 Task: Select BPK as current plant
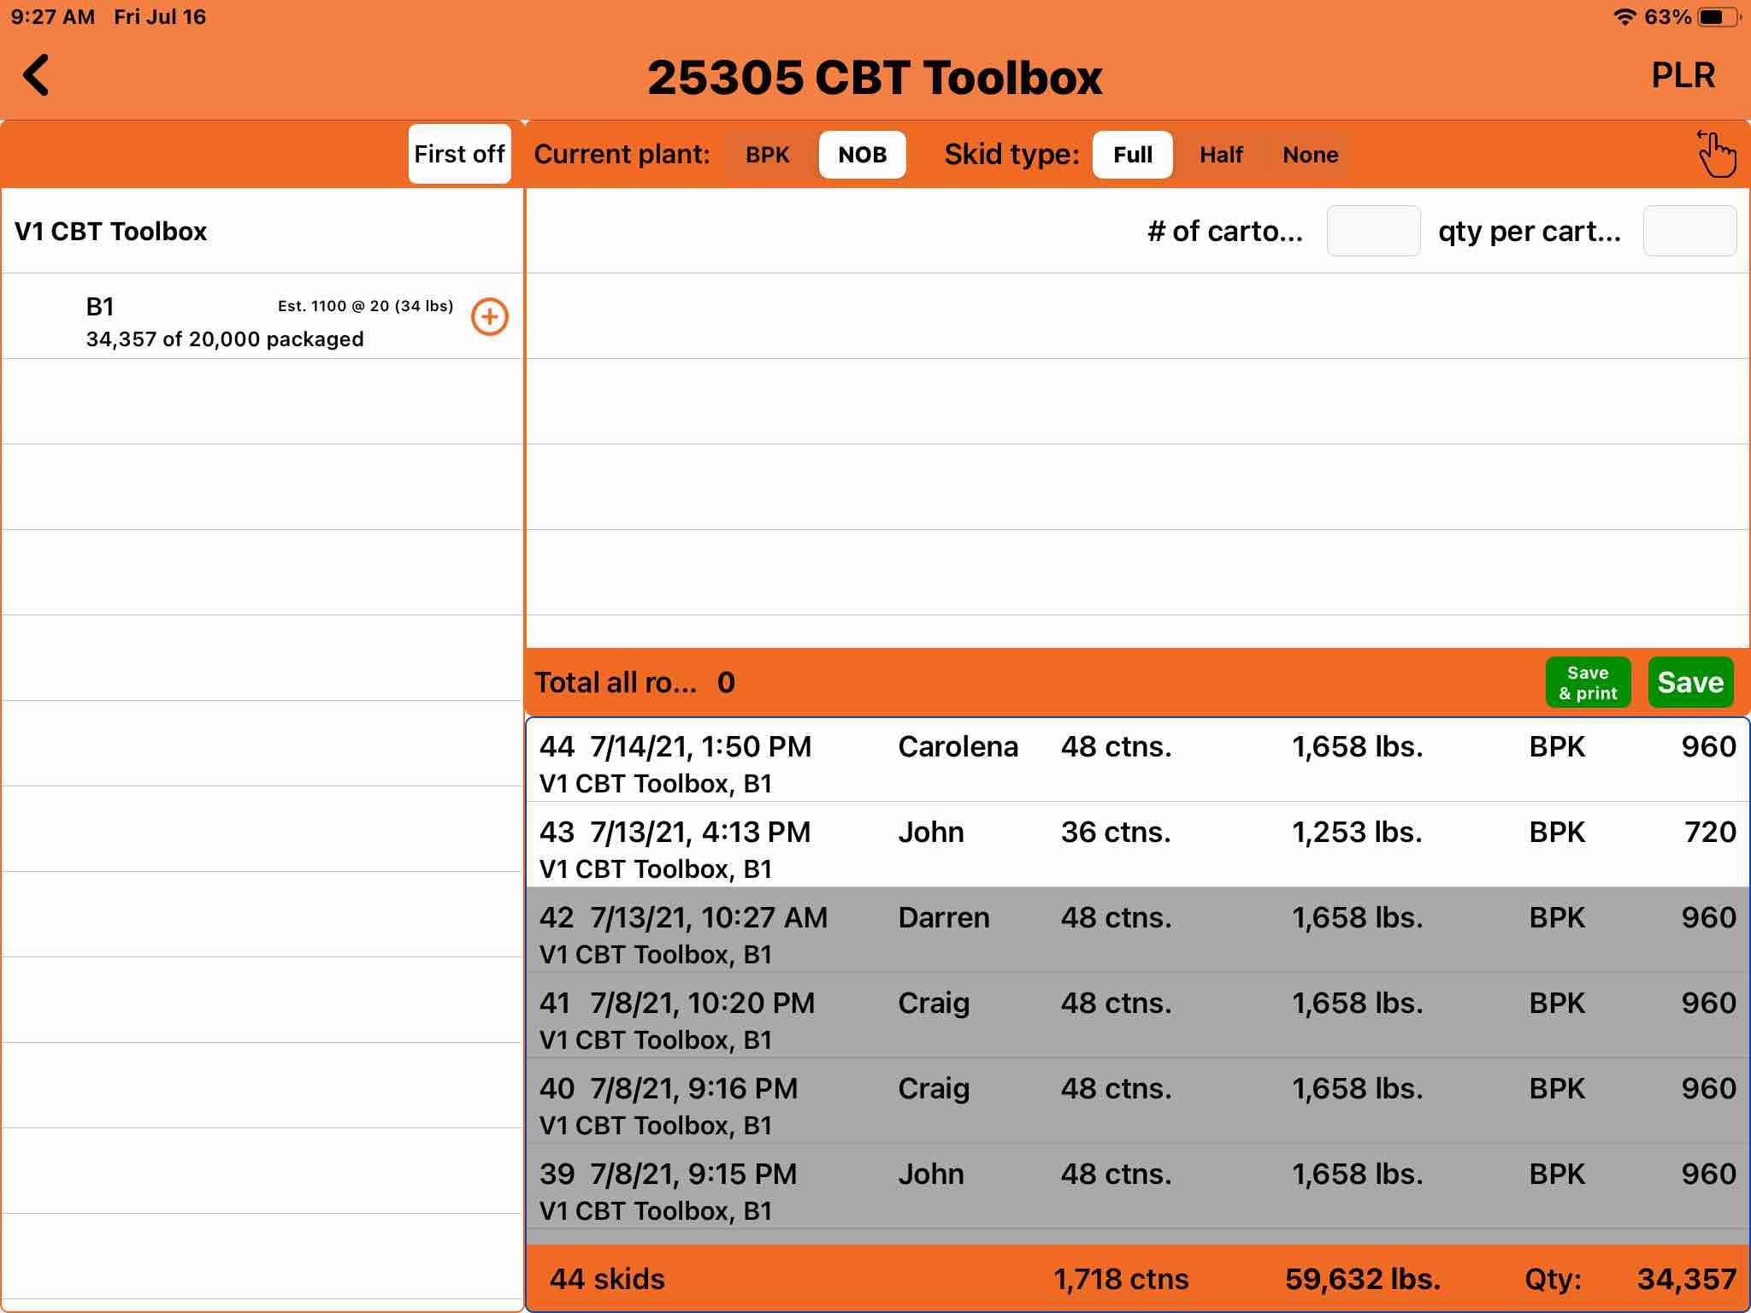click(767, 155)
